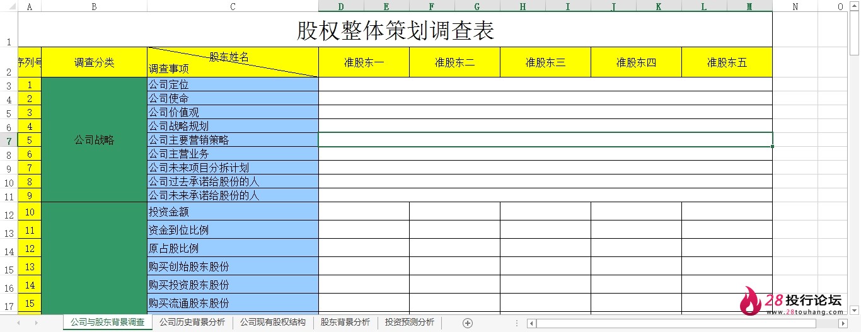Click the 准股东四 header cell
The image size is (861, 332).
tap(637, 62)
